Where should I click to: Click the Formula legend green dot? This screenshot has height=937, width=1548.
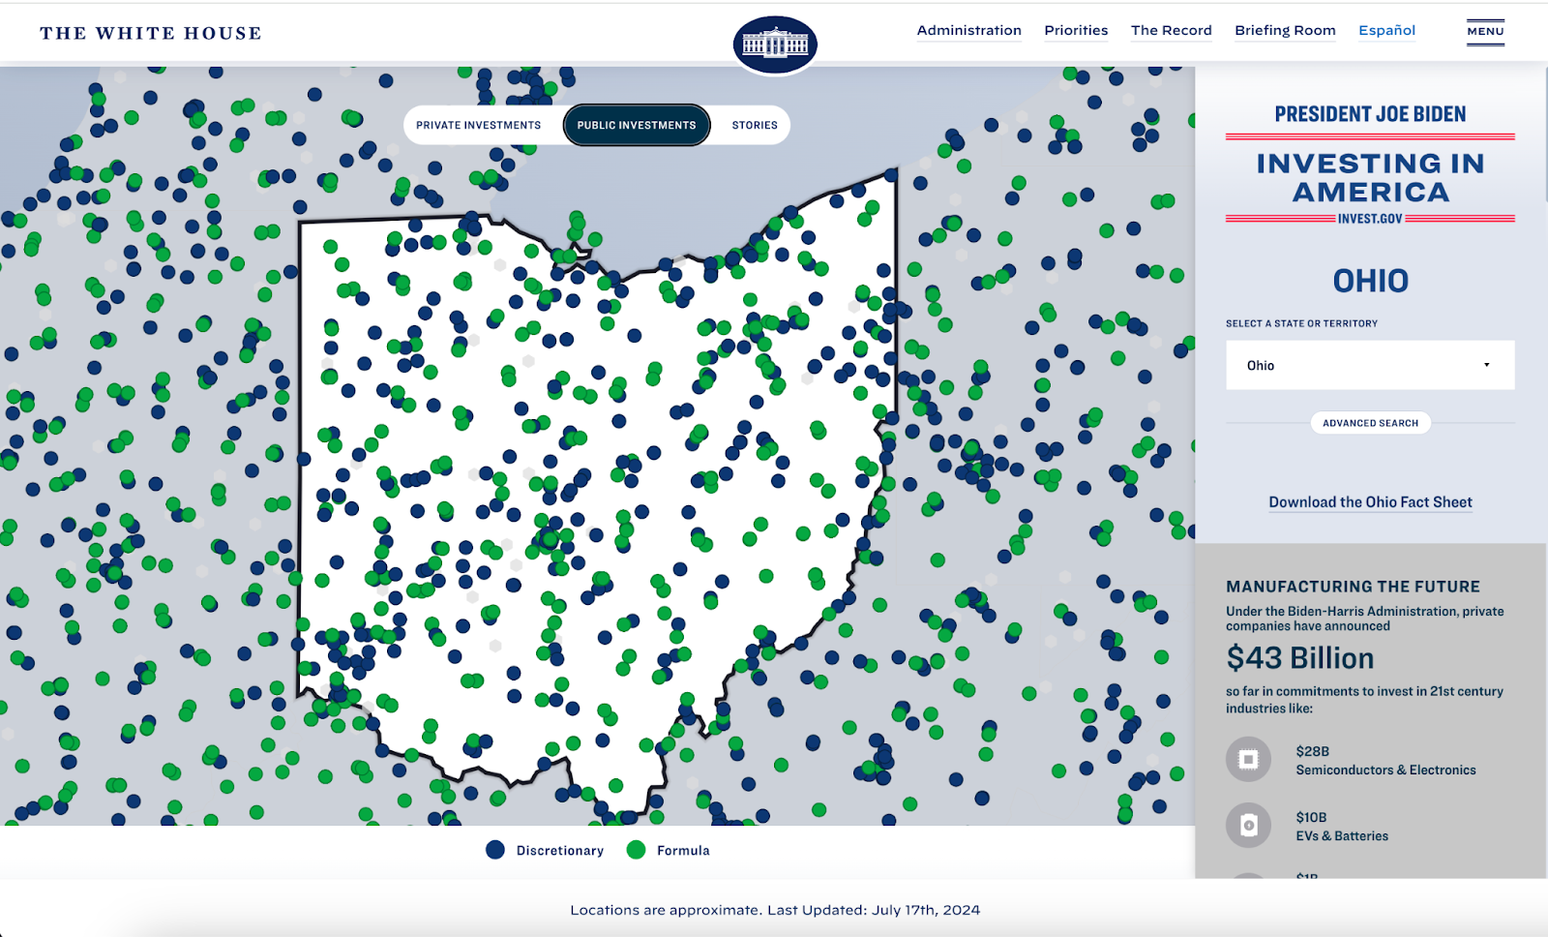[x=636, y=850]
